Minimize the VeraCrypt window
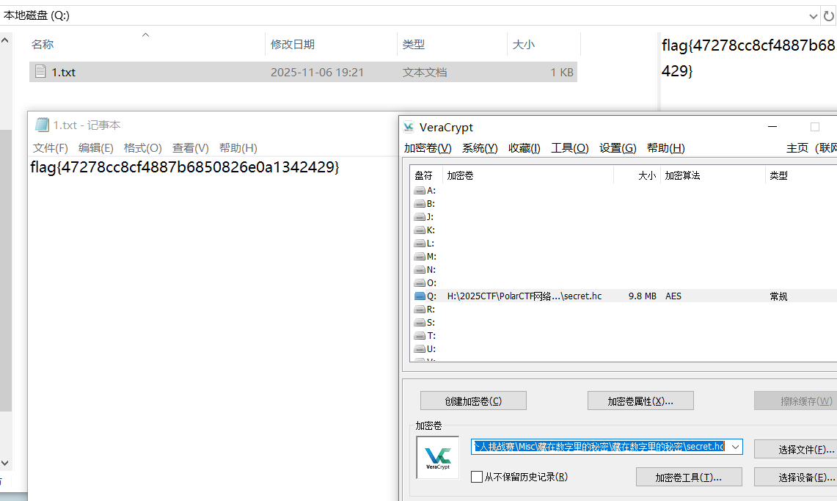The height and width of the screenshot is (501, 837). pos(772,127)
